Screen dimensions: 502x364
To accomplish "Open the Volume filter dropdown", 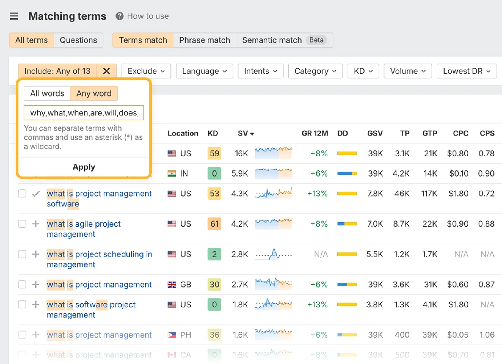I will (408, 71).
